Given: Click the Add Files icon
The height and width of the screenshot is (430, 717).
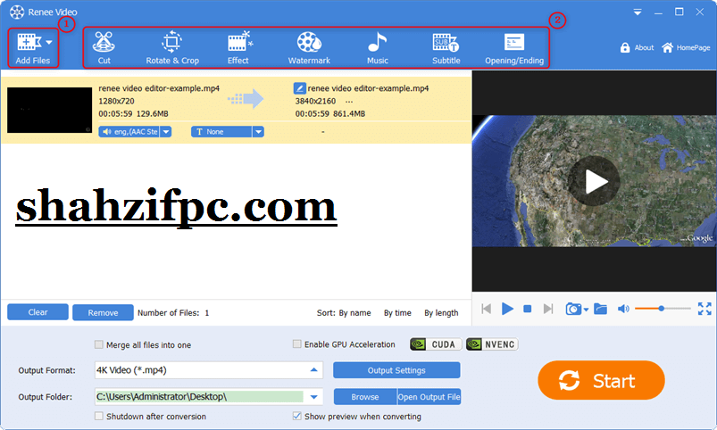Looking at the screenshot, I should coord(29,42).
